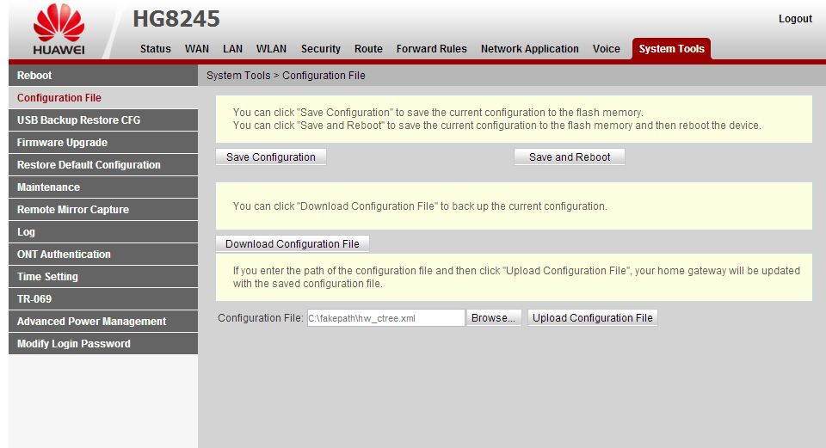Open Reboot in the sidebar
The image size is (826, 448).
point(103,76)
